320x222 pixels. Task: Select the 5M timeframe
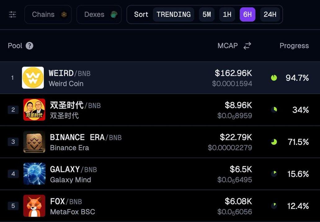tap(207, 15)
